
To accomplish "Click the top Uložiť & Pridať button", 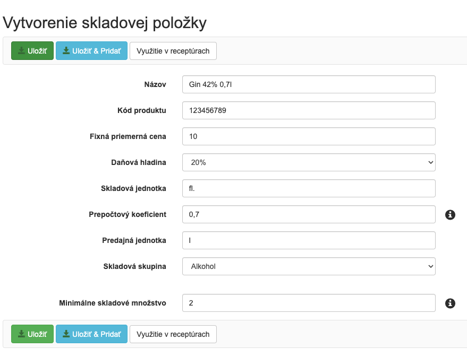I will click(91, 51).
